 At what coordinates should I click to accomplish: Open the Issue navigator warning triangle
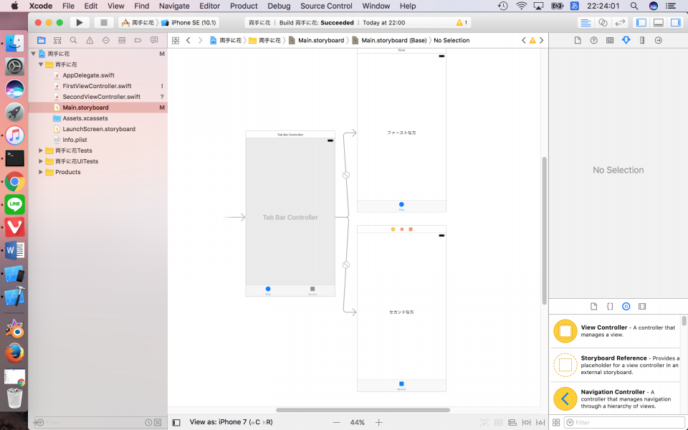pos(90,40)
